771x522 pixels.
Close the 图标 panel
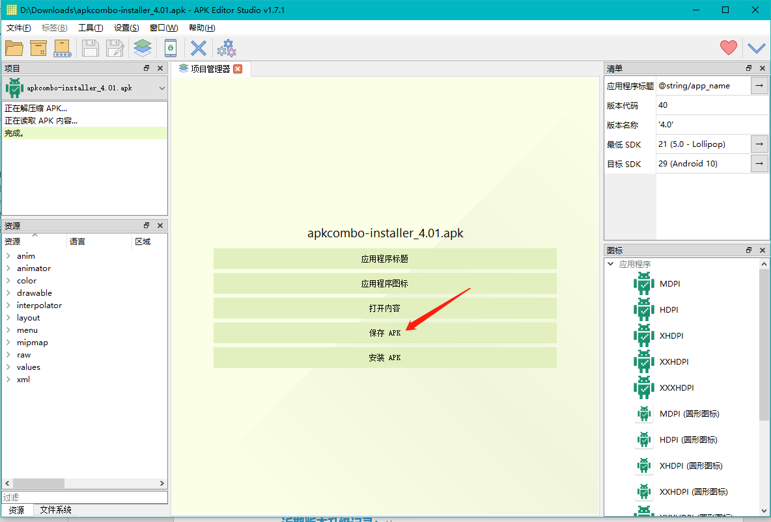[x=762, y=250]
